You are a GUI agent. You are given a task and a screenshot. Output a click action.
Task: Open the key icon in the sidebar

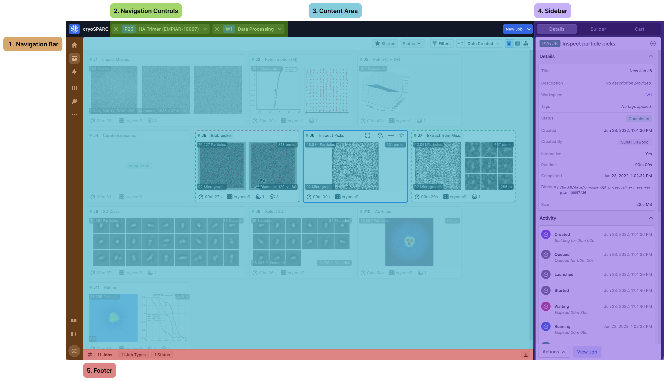[74, 101]
